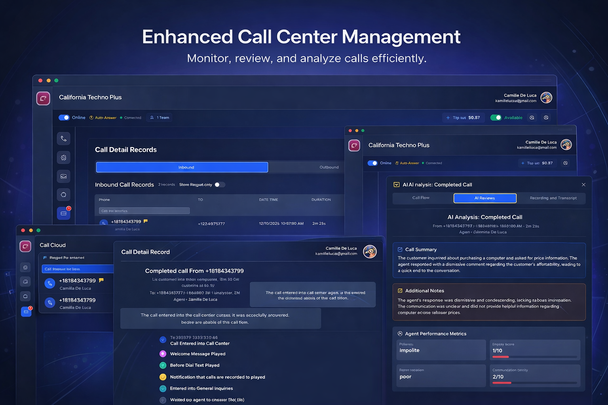
Task: Click the top up balance $0.87 button
Action: pos(463,118)
